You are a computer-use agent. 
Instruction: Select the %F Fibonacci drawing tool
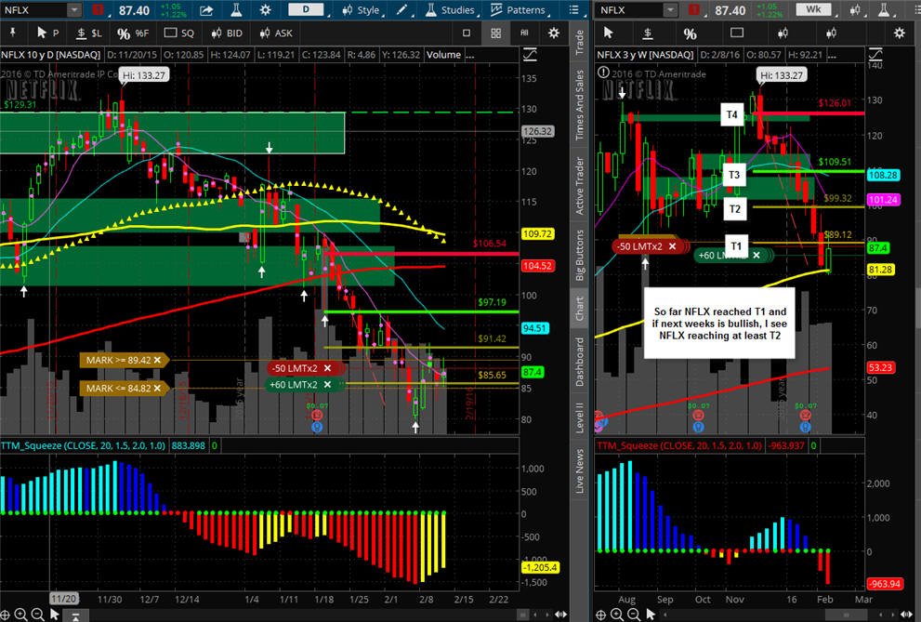pos(132,33)
